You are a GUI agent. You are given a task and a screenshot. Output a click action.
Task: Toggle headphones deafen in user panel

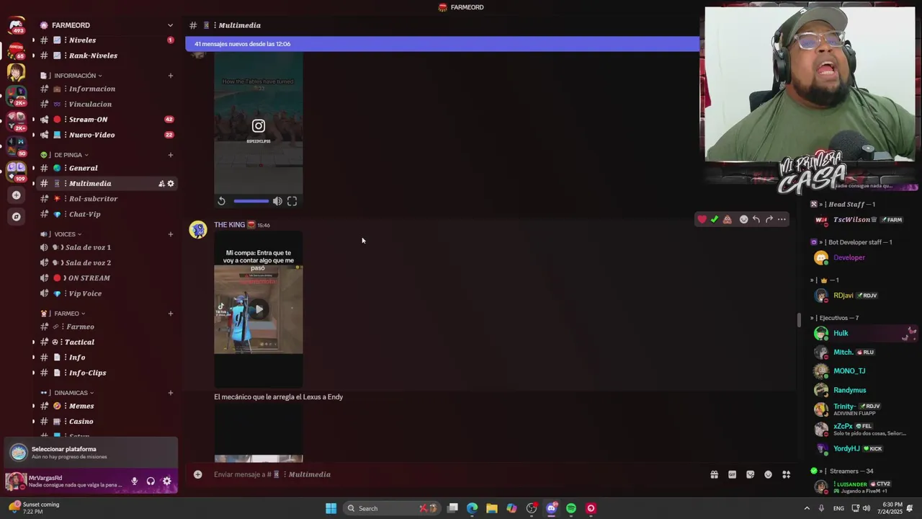click(151, 481)
